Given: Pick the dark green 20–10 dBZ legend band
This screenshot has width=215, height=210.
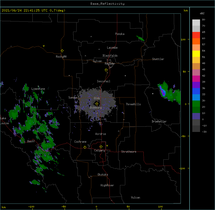Looking at the screenshot, I should tap(196, 110).
